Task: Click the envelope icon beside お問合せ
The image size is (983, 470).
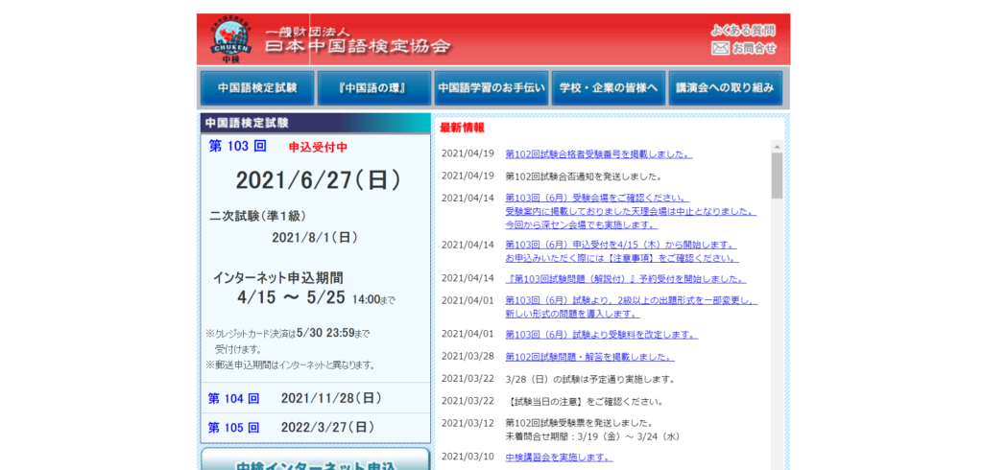Action: point(720,48)
